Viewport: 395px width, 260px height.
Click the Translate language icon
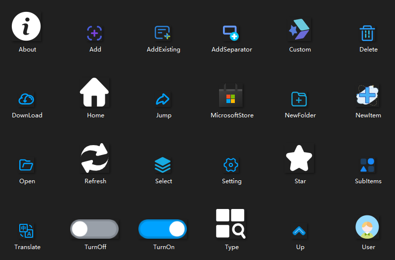(x=26, y=231)
